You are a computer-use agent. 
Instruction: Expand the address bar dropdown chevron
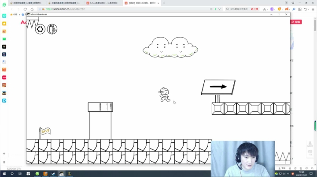[x=219, y=9]
